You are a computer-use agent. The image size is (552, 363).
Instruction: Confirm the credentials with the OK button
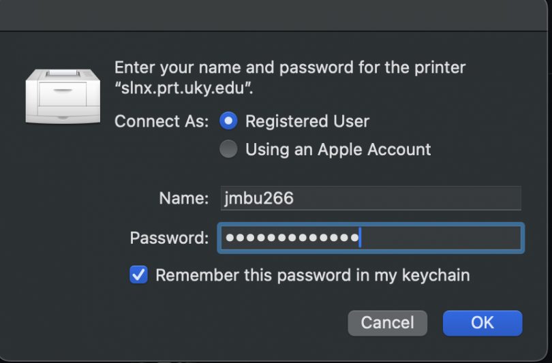[x=482, y=323]
